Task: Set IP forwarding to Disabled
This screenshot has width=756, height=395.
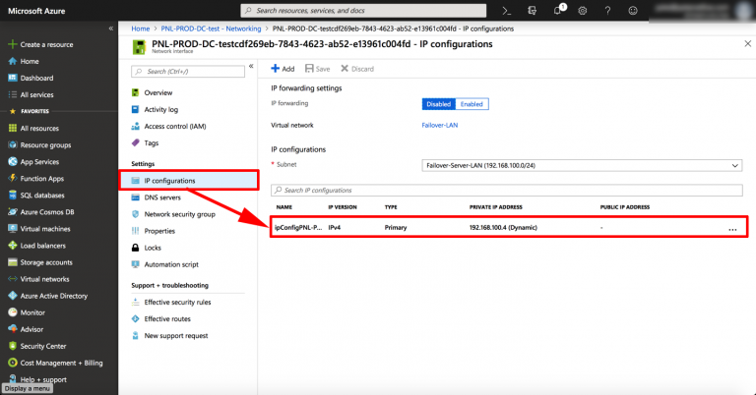Action: (438, 104)
